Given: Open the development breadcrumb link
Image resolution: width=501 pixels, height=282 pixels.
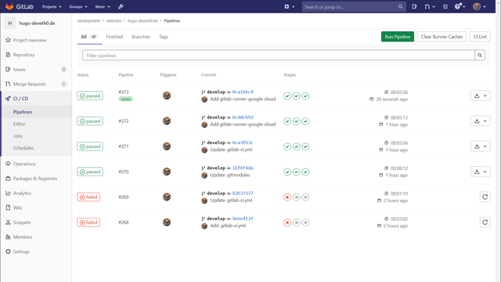Looking at the screenshot, I should click(88, 21).
